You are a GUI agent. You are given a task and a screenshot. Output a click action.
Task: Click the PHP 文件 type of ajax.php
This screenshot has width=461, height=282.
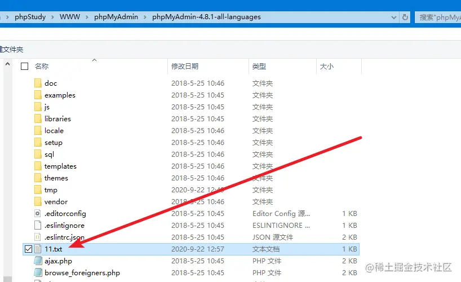[x=267, y=261]
